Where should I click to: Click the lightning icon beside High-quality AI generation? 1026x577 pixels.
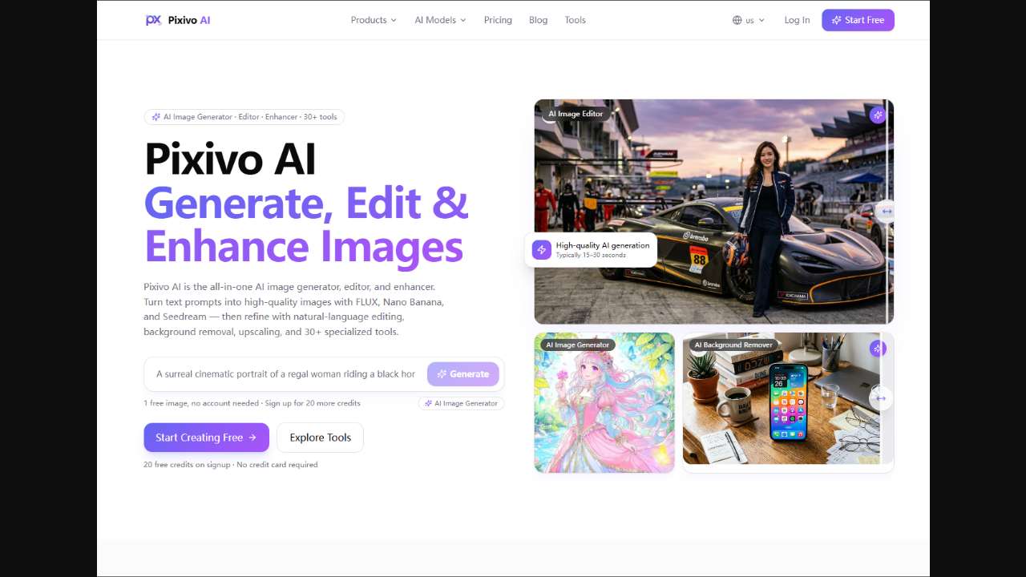(x=542, y=250)
